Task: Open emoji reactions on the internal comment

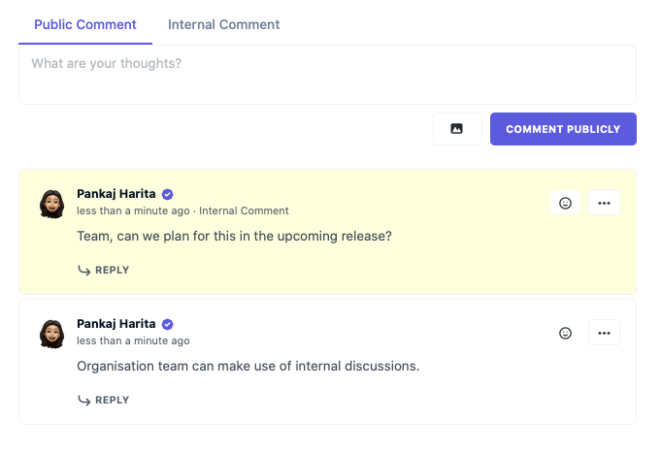Action: [x=565, y=203]
